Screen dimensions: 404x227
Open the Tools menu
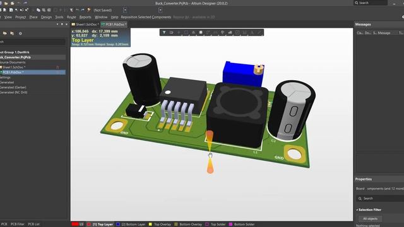(59, 17)
